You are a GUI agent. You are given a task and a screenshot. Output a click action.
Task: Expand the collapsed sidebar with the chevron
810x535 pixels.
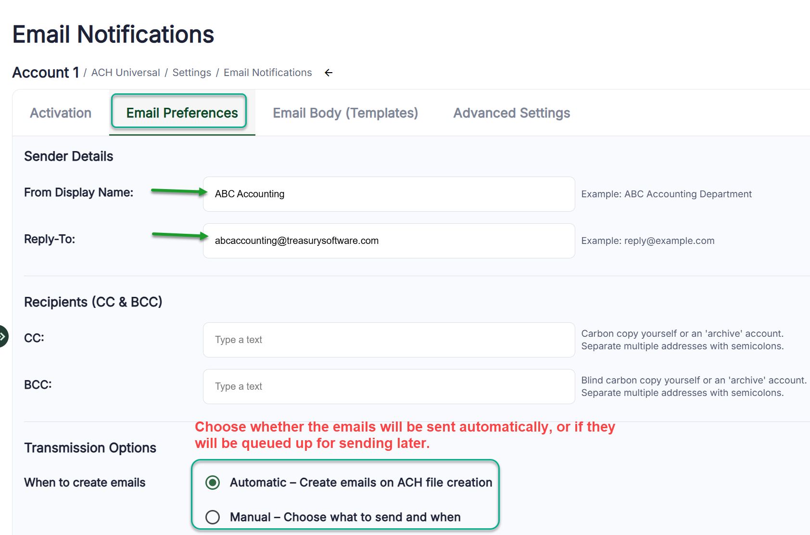3,336
